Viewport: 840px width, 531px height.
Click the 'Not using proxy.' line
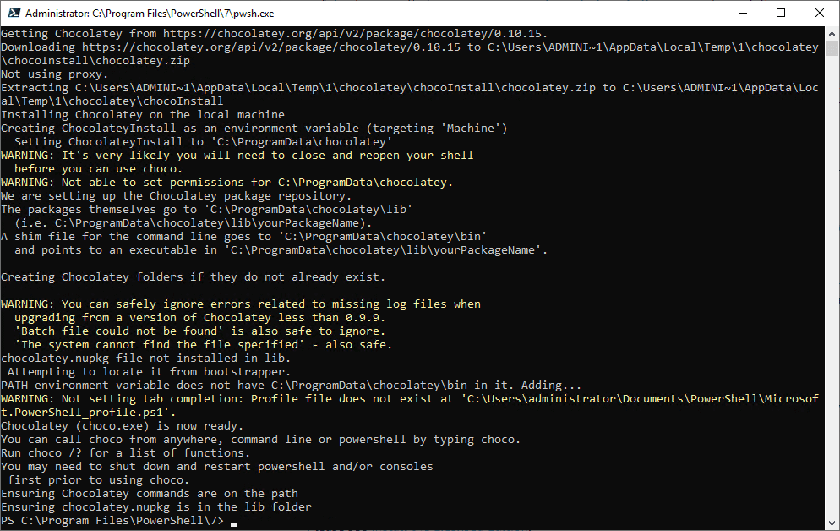tap(55, 74)
